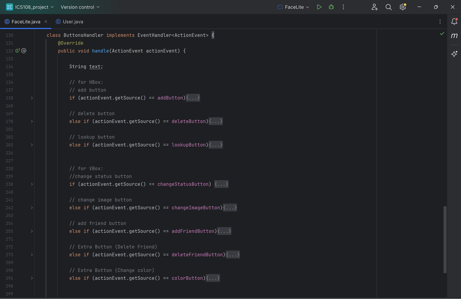
Task: Click line number 227 in gutter
Action: tap(9, 161)
